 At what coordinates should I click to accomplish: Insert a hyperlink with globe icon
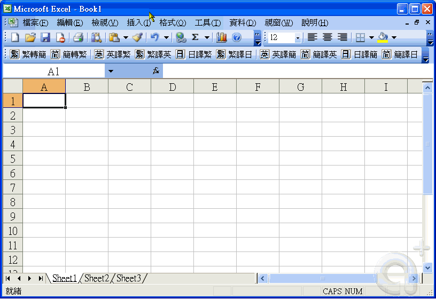pyautogui.click(x=181, y=37)
